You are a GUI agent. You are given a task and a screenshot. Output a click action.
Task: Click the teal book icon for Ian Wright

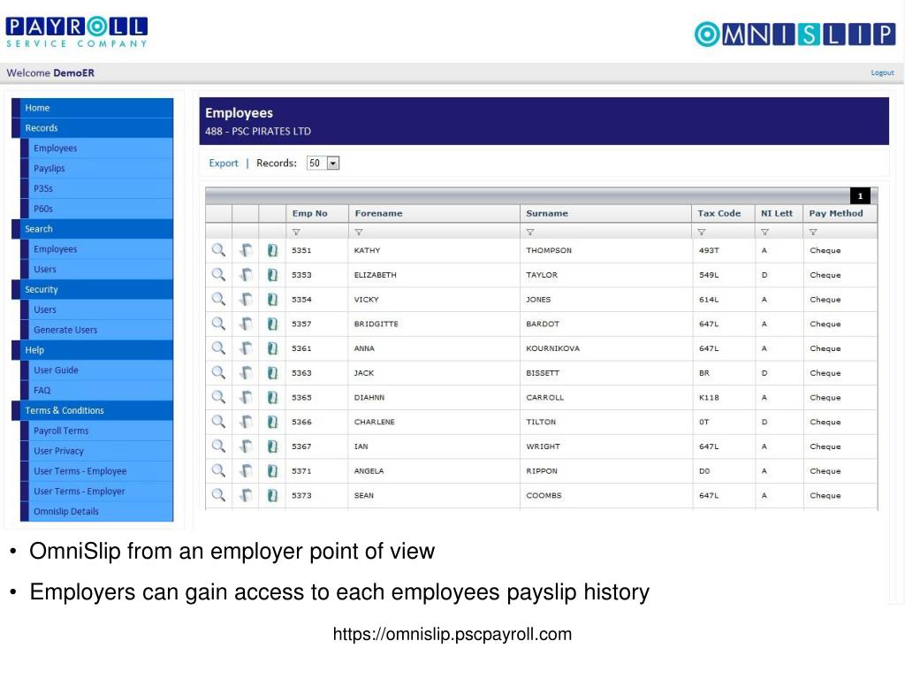(x=272, y=446)
